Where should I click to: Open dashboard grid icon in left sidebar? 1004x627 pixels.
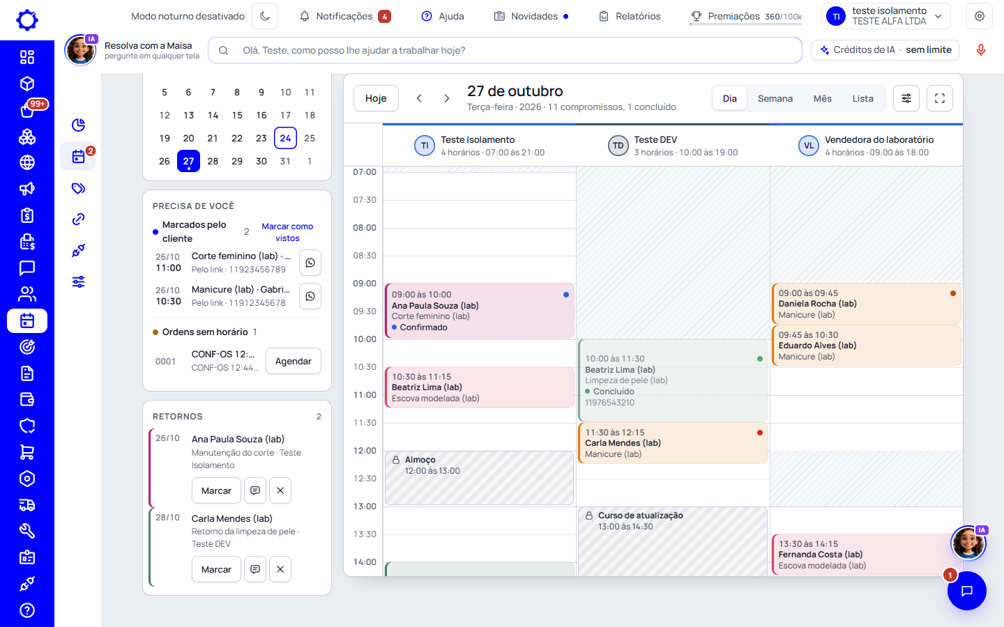pyautogui.click(x=27, y=57)
